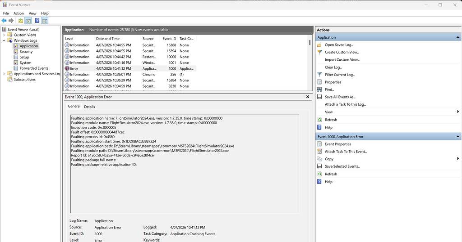The width and height of the screenshot is (462, 242).
Task: Click the Filter Current Log funnel icon
Action: coord(319,75)
